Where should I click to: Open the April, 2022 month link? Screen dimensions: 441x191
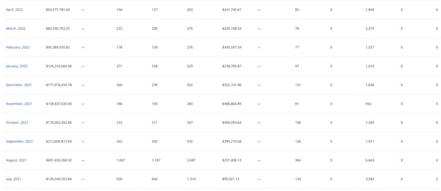14,10
